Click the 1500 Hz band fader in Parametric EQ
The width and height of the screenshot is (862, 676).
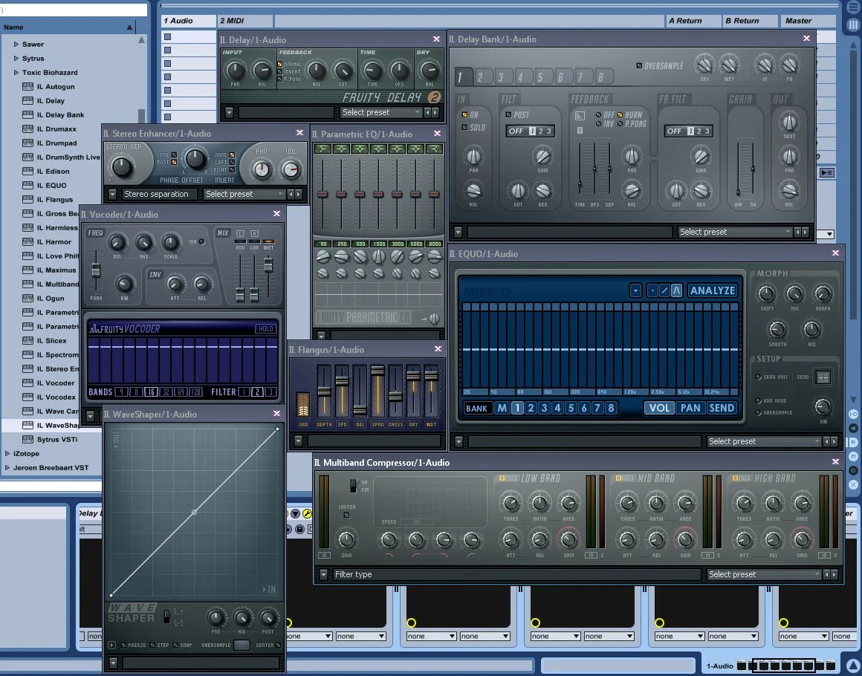(x=378, y=194)
